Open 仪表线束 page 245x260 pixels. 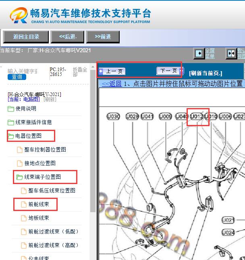[39, 258]
